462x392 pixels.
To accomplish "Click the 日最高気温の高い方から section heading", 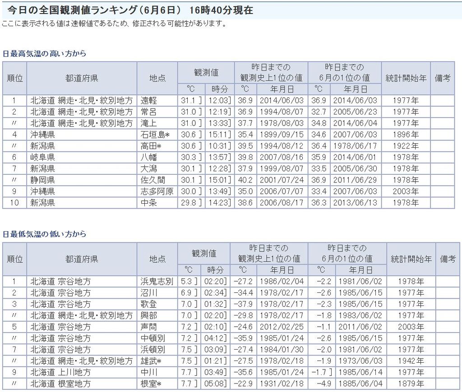I will coord(44,54).
